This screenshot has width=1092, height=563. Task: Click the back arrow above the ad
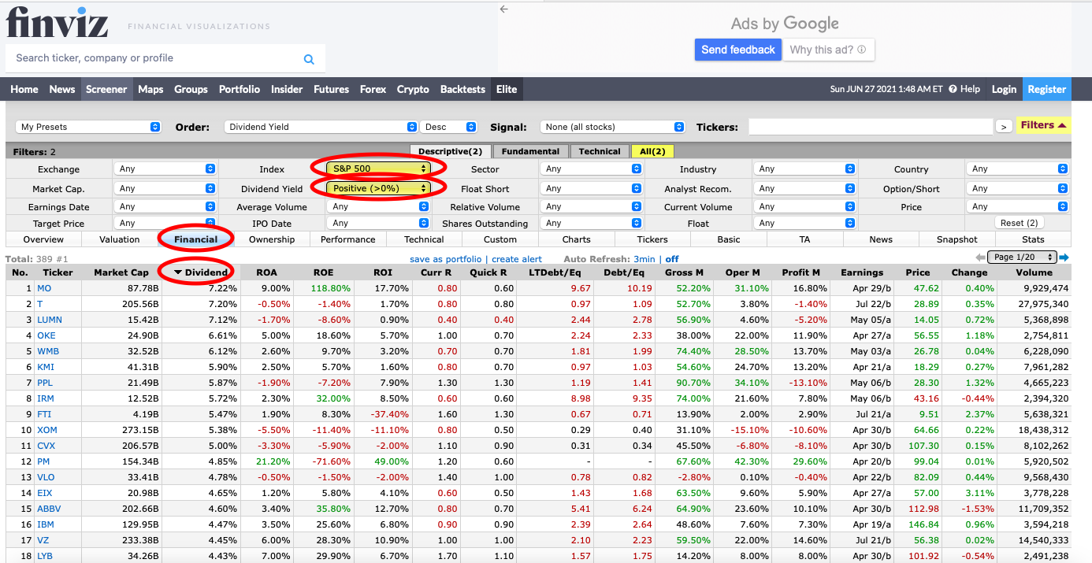click(x=504, y=9)
